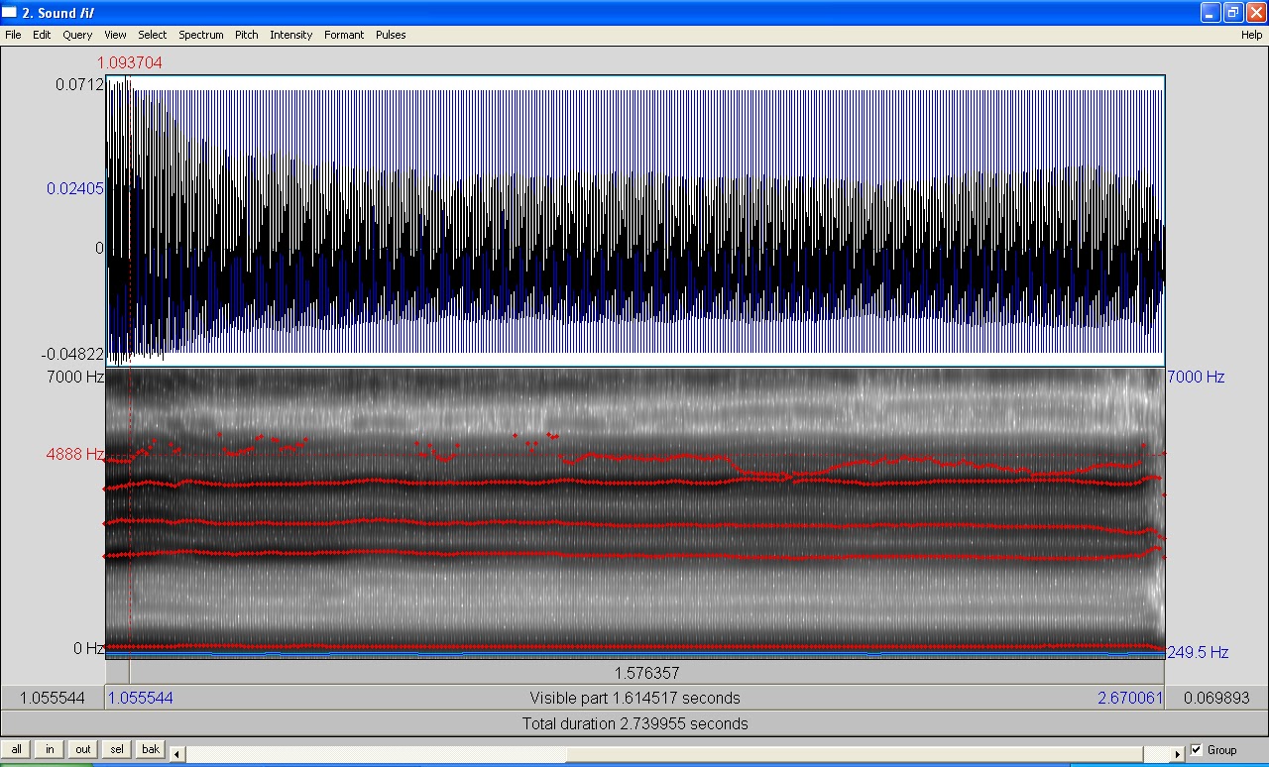Screen dimensions: 1269x767
Task: Toggle the Group checkbox
Action: pos(1196,750)
